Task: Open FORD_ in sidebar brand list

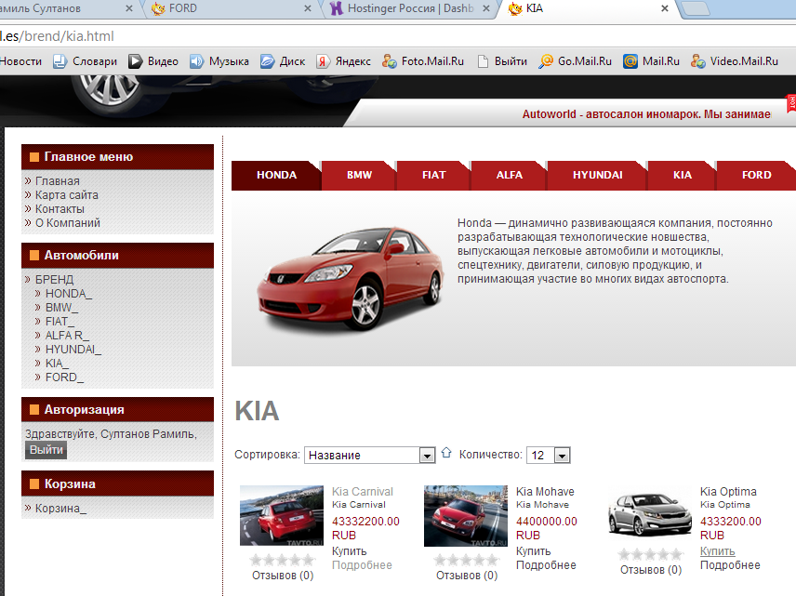Action: tap(64, 377)
